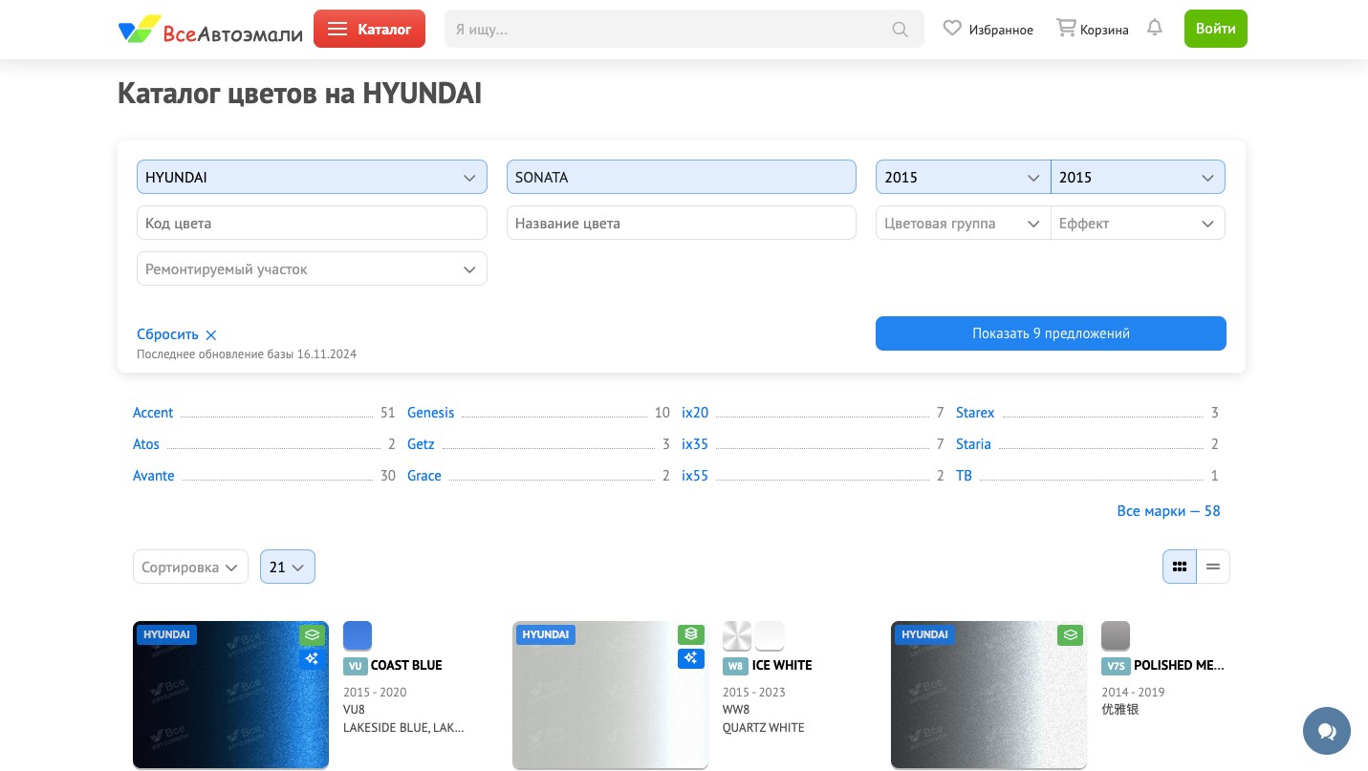Open favorites via the heart icon

click(952, 29)
